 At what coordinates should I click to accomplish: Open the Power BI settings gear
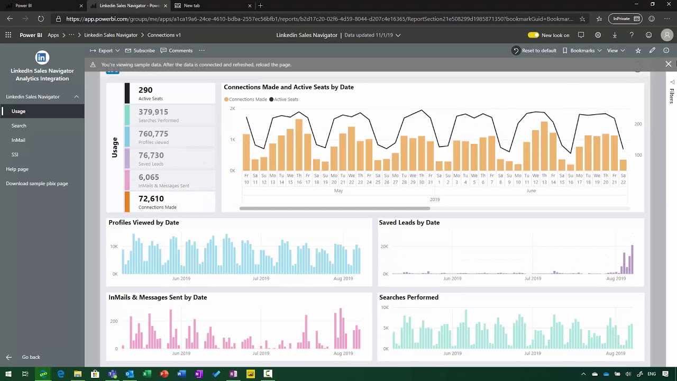point(598,35)
